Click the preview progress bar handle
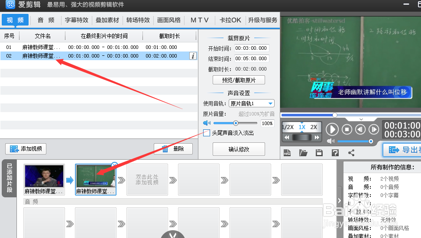The height and width of the screenshot is (238, 421). tap(335, 115)
